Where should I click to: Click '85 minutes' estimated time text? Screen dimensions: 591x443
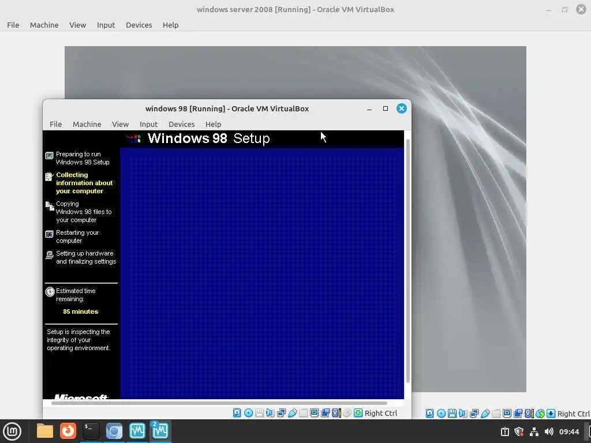(x=81, y=311)
